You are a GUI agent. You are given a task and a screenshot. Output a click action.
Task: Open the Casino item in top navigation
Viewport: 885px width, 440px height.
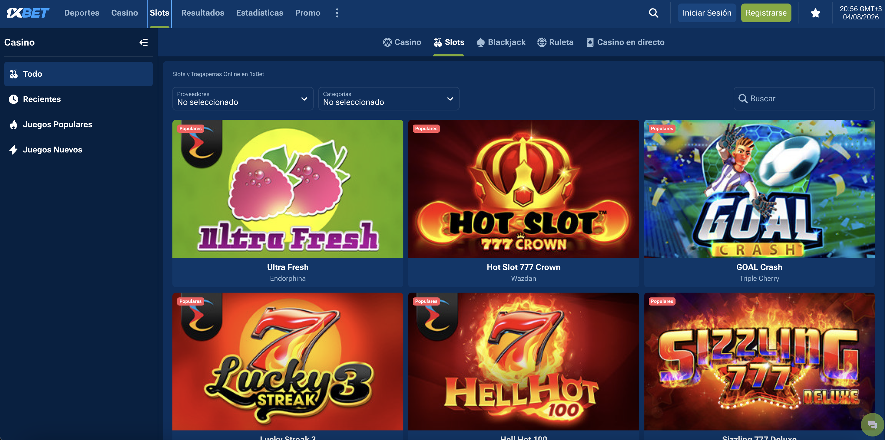click(124, 13)
